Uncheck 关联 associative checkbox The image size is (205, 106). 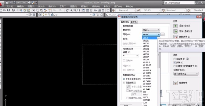[175, 62]
